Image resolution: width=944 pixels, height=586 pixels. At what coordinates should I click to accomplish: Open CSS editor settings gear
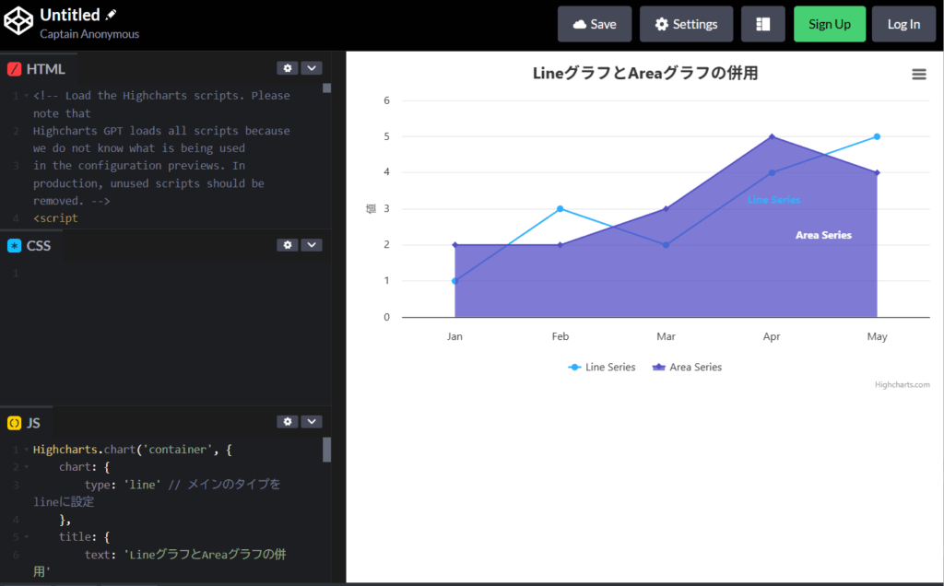tap(288, 245)
